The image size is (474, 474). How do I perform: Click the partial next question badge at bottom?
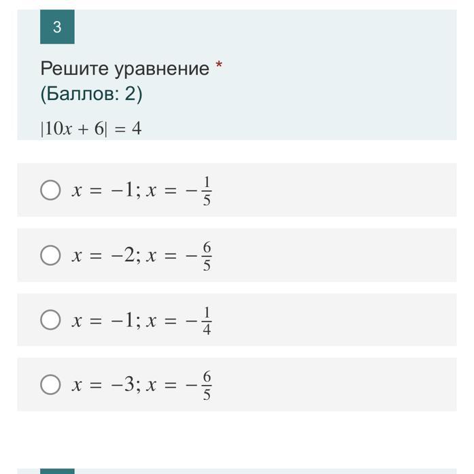pos(57,471)
